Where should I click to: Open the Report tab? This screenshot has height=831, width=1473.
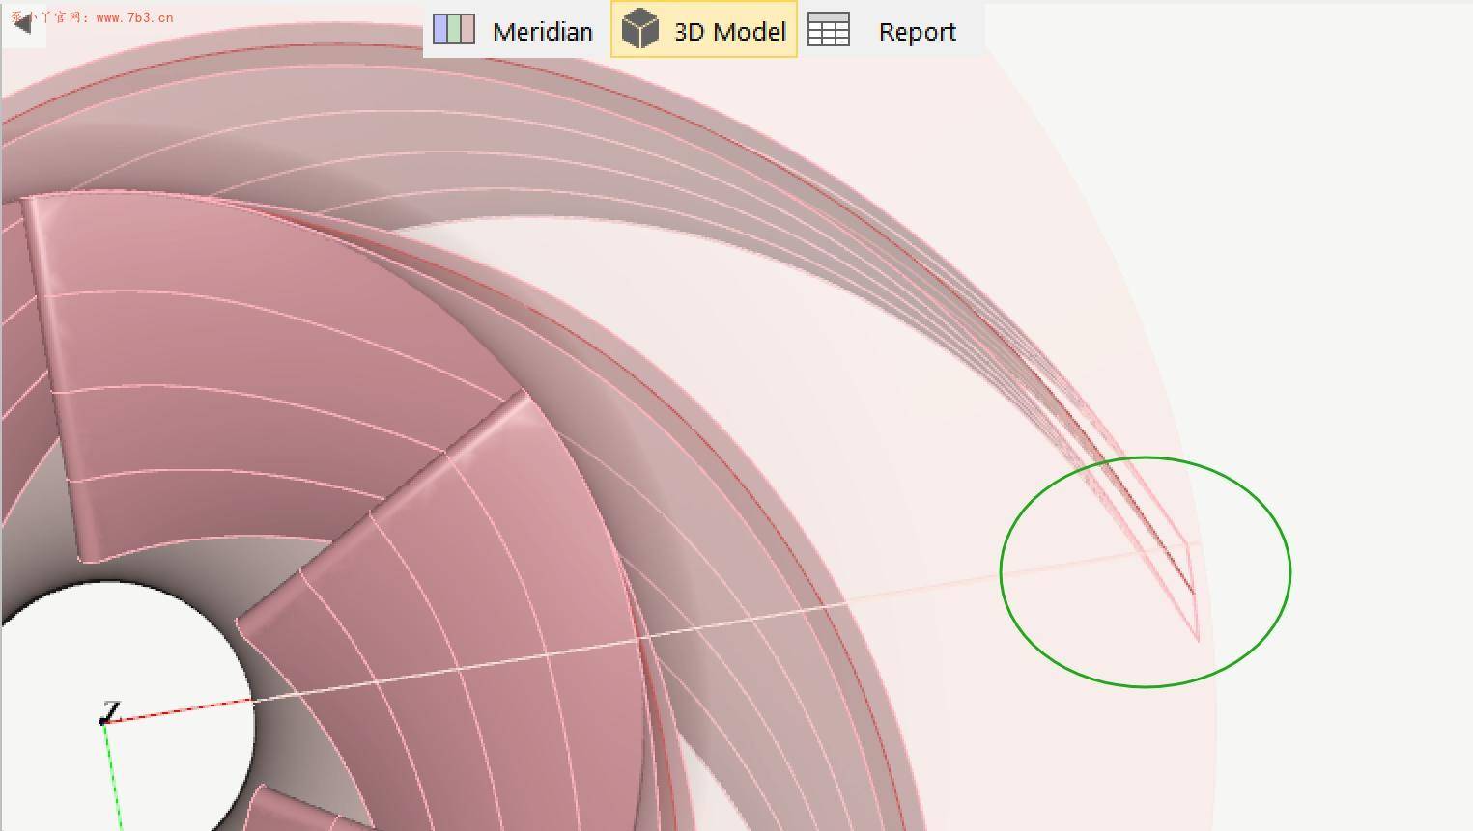pyautogui.click(x=883, y=31)
